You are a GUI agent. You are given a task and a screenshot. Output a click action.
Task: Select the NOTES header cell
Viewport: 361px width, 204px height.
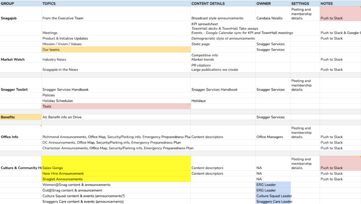point(340,4)
